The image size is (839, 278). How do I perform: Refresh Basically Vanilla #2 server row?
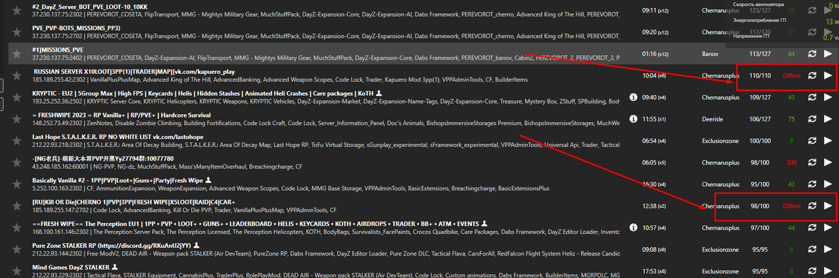tap(811, 184)
